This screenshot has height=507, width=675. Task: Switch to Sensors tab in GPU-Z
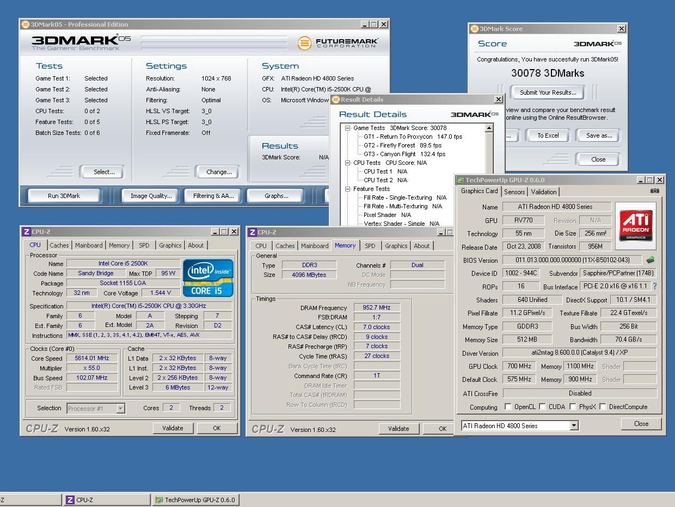click(514, 192)
